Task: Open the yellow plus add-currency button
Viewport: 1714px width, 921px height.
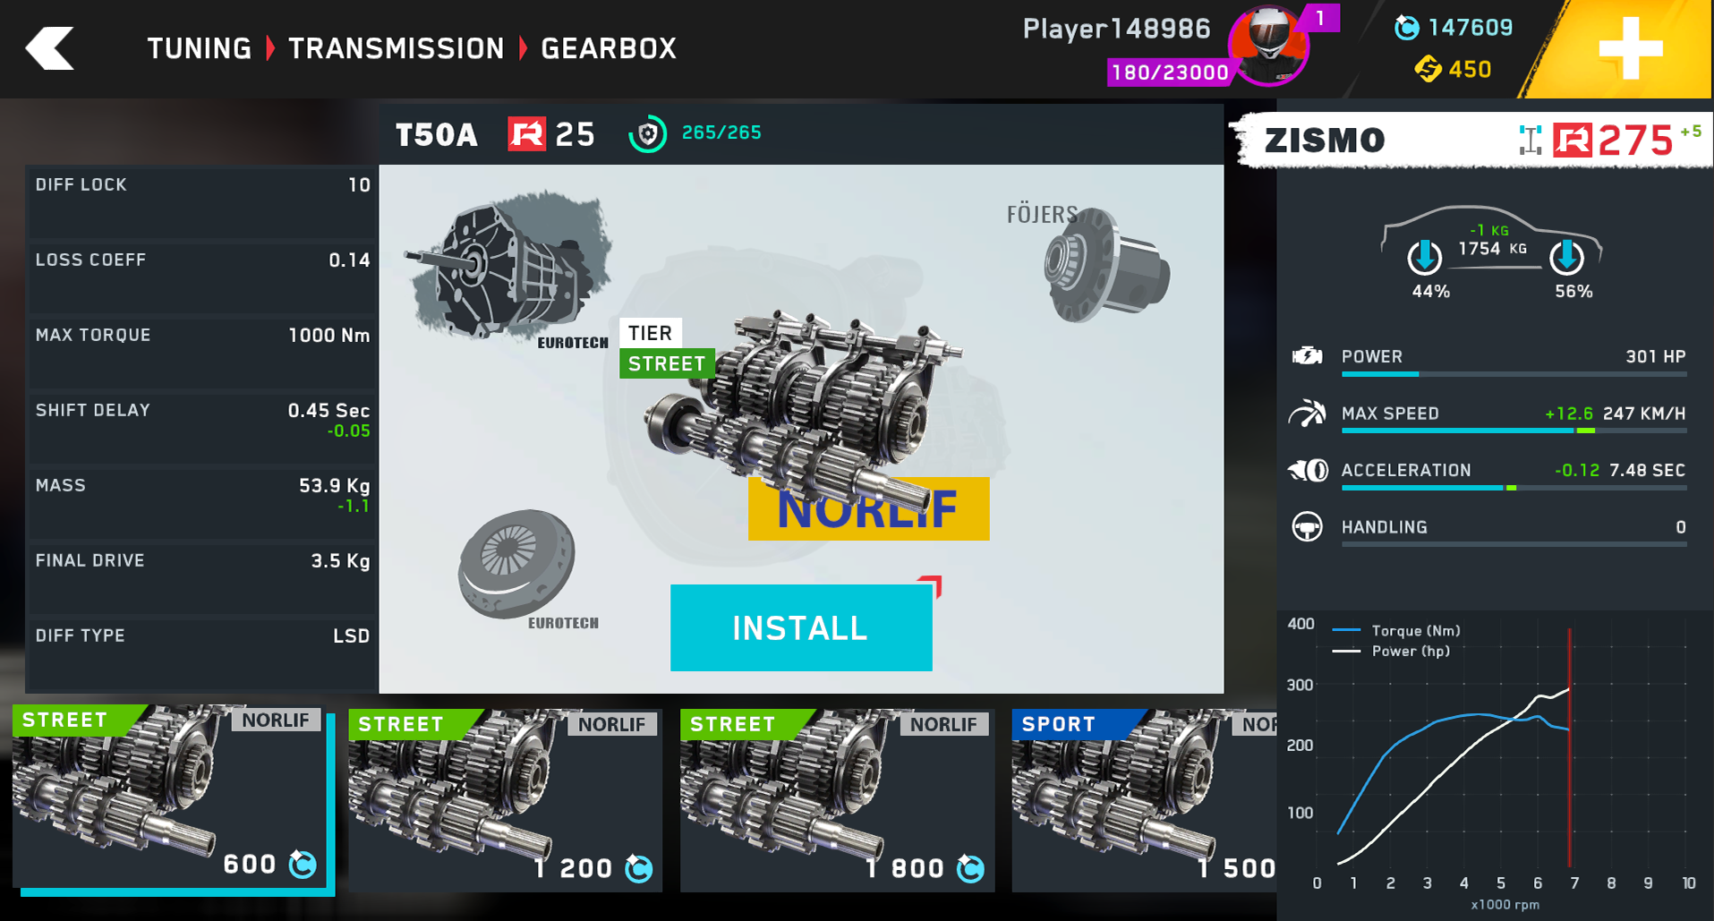Action: (1630, 48)
